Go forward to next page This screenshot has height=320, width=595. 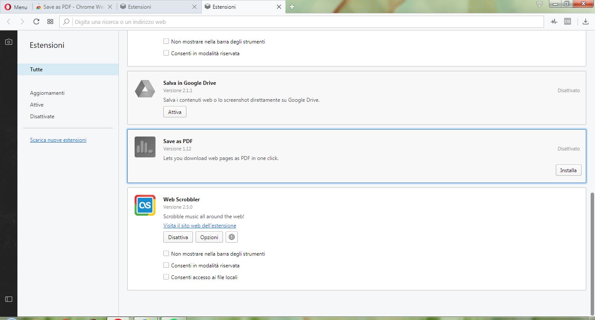22,22
